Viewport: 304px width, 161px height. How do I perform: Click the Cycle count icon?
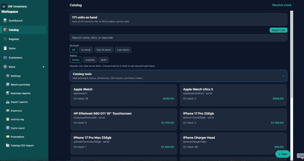pos(7,128)
